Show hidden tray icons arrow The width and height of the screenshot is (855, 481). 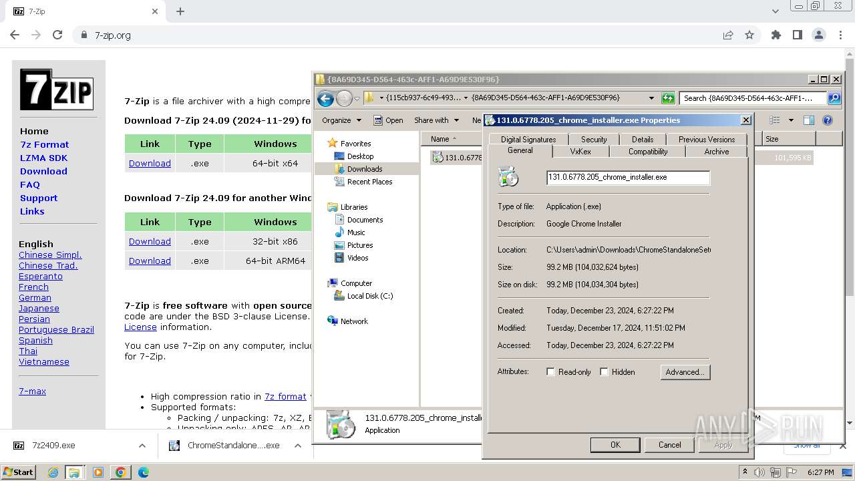[745, 472]
